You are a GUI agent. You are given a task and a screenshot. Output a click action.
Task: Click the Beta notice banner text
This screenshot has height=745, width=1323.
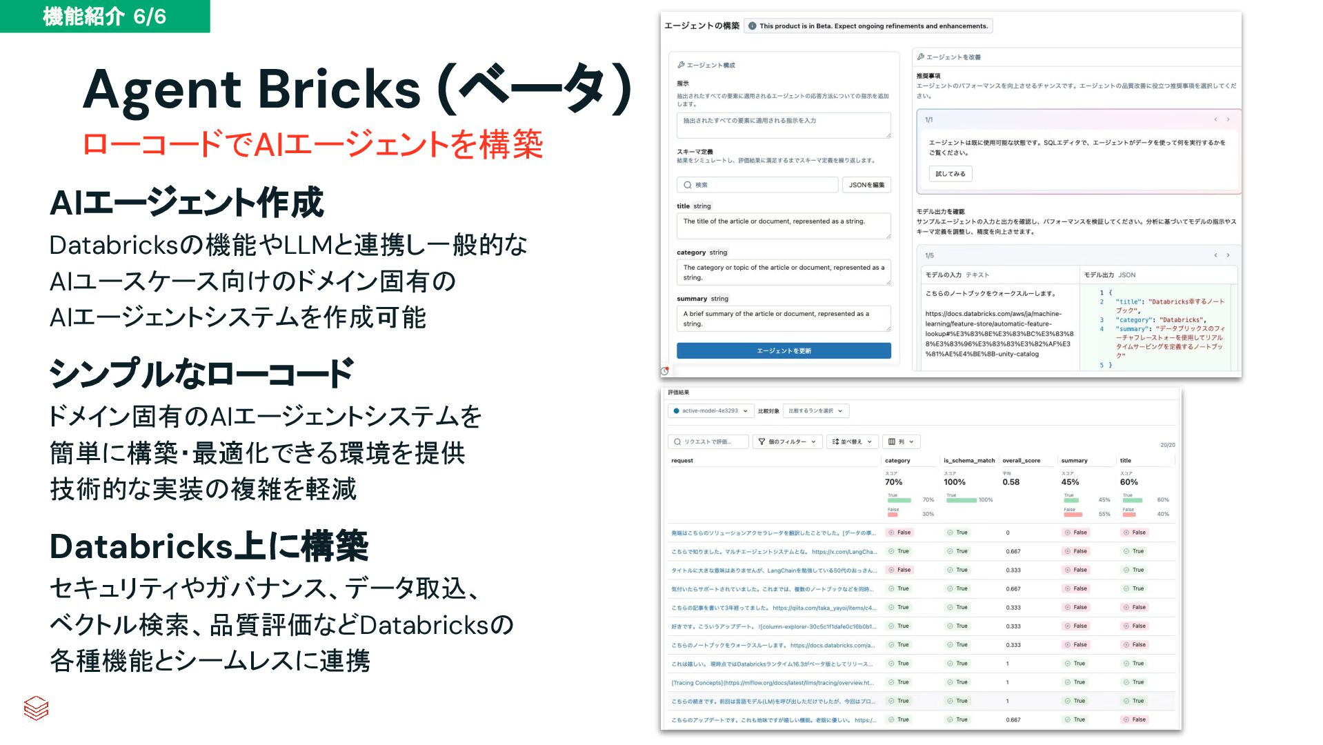[x=873, y=26]
